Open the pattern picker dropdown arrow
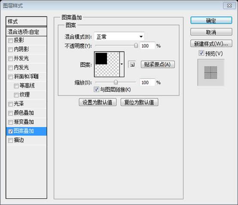The image size is (238, 205). coord(122,64)
